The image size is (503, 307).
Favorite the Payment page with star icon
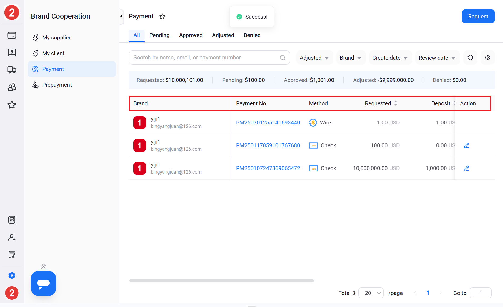[162, 17]
